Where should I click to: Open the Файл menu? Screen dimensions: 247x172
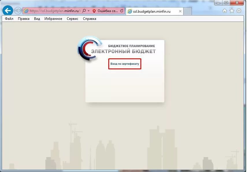(x=9, y=19)
